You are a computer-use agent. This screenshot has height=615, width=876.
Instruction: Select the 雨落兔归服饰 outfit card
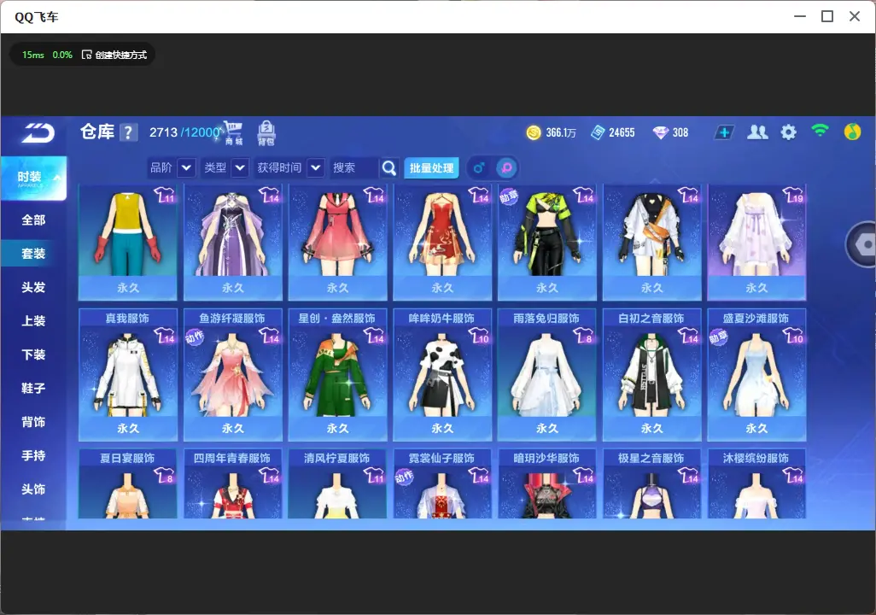coord(547,375)
